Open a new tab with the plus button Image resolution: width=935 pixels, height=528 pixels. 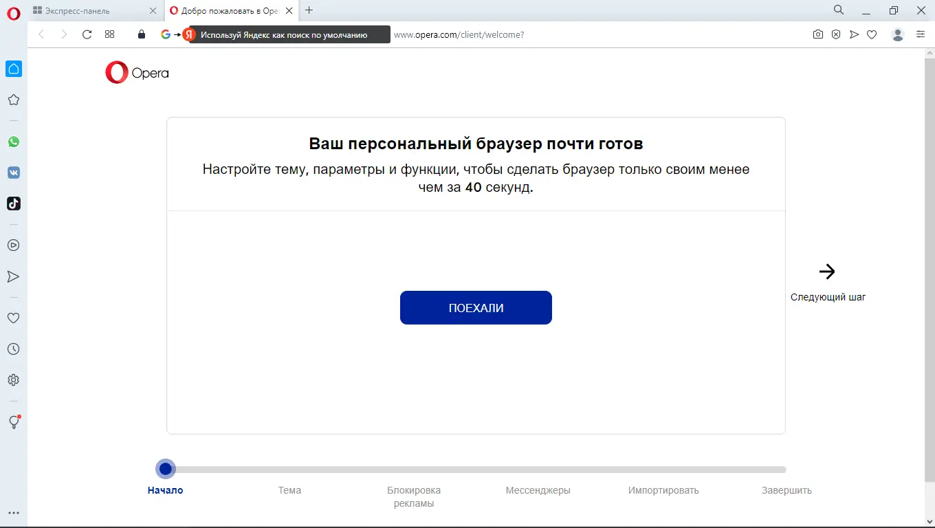[x=309, y=10]
